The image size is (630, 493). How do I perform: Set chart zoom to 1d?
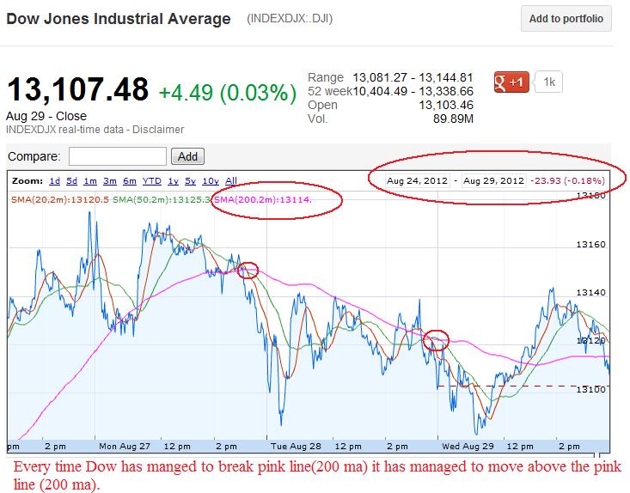pos(55,181)
